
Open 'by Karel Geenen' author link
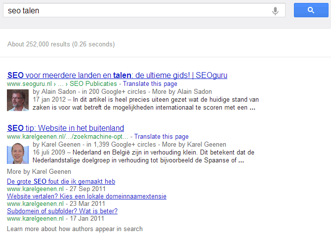pos(57,145)
